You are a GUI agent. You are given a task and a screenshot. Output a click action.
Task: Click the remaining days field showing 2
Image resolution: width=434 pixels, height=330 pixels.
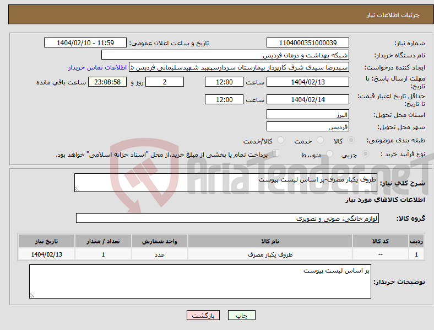[x=165, y=82]
